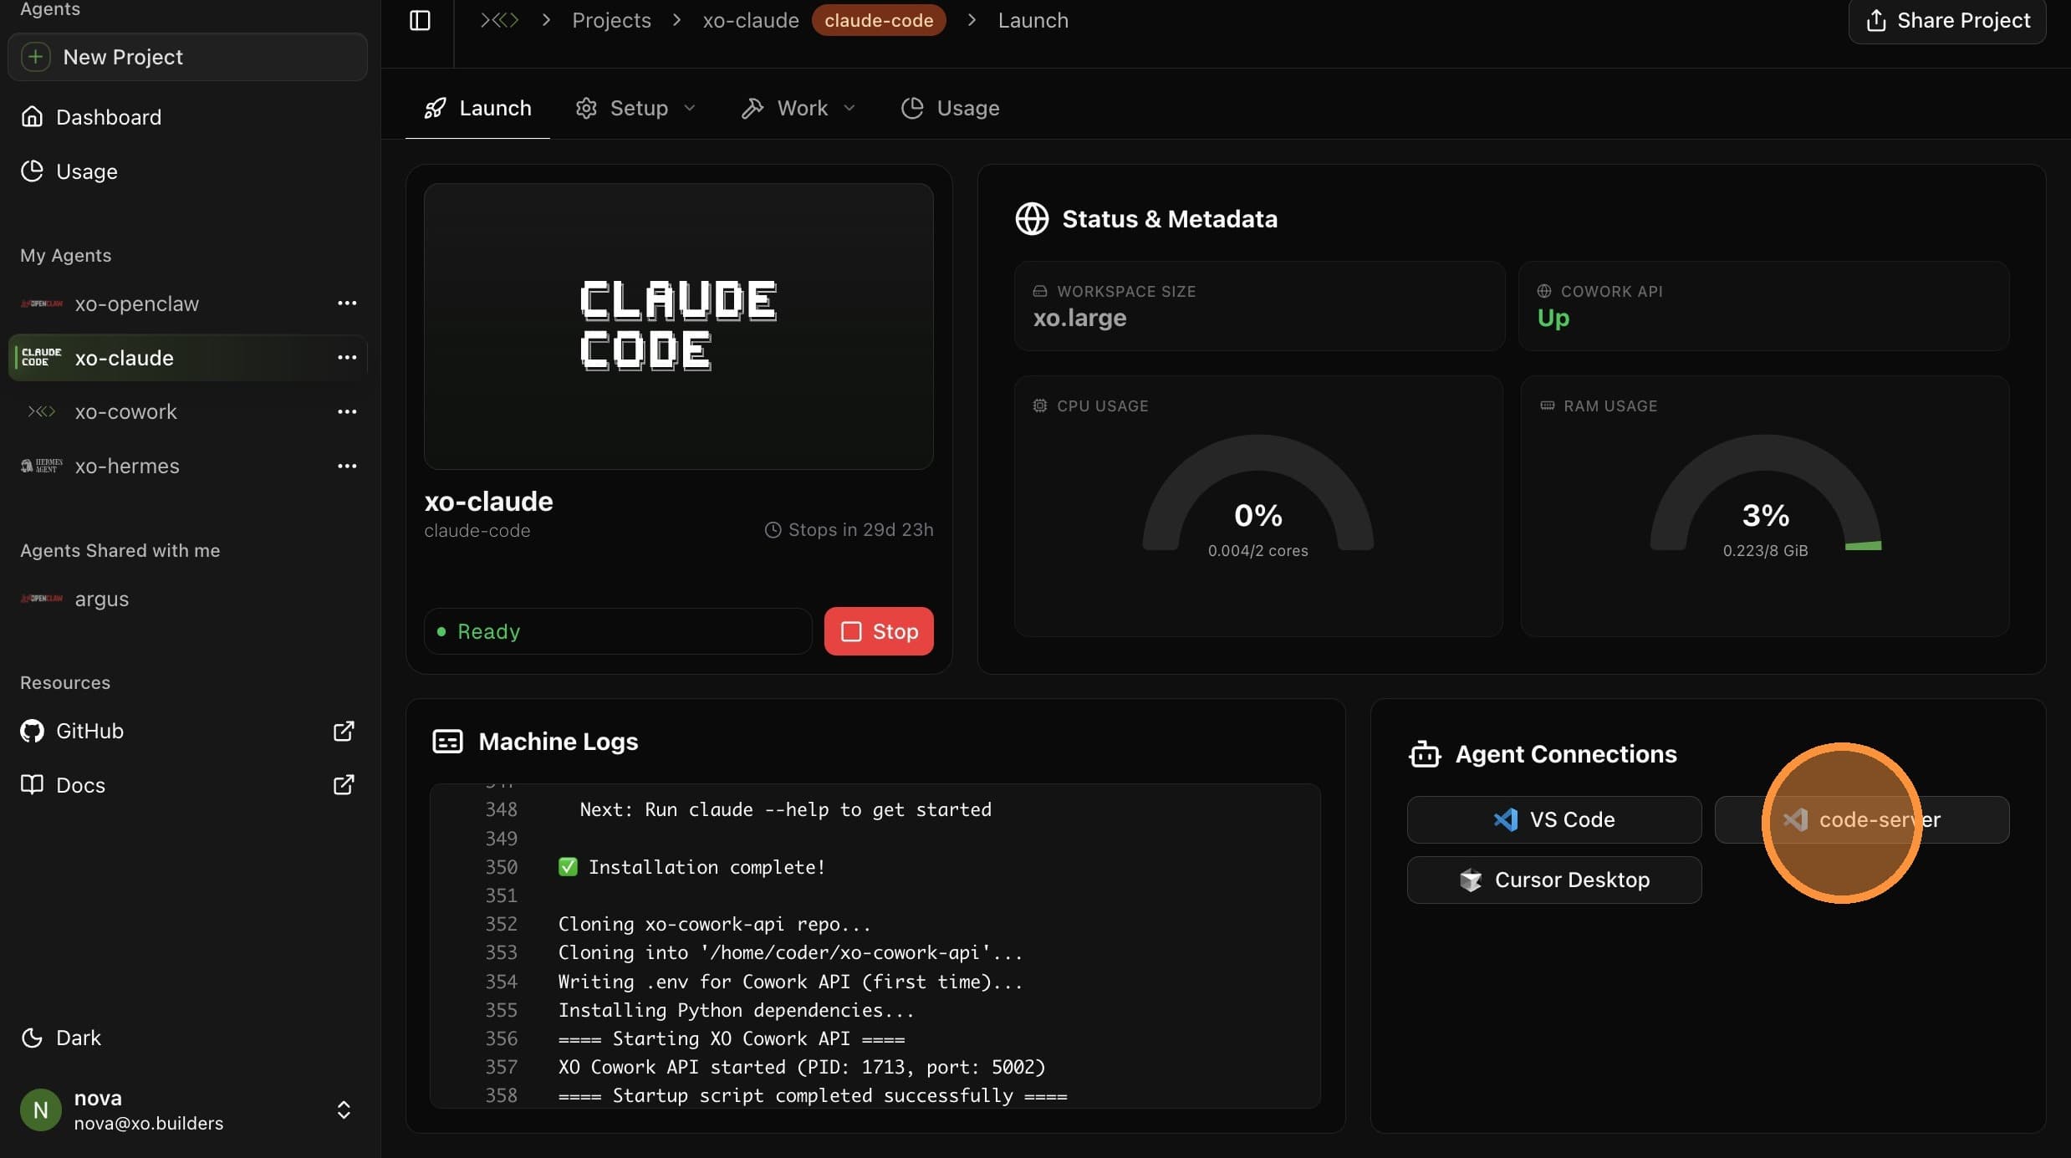
Task: Click the New Project button
Action: tap(187, 57)
